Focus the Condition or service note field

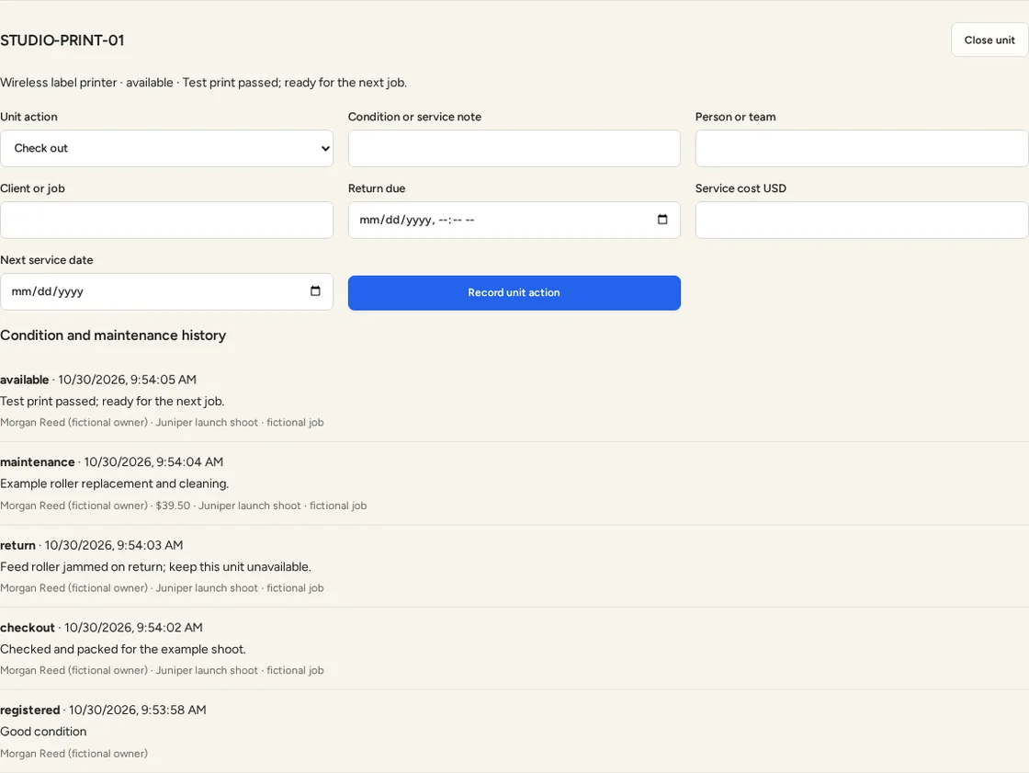(514, 148)
